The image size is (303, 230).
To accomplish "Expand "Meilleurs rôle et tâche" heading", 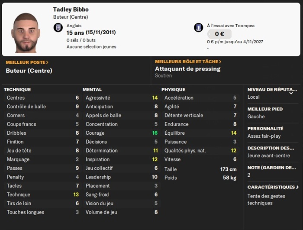I will point(188,62).
